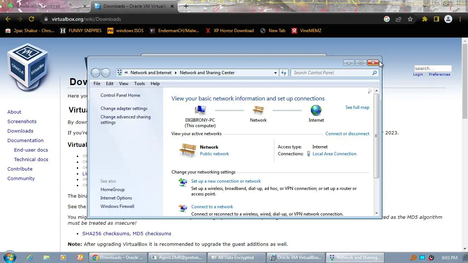This screenshot has height=263, width=468.
Task: Go back in the Chrome browser
Action: click(8, 19)
